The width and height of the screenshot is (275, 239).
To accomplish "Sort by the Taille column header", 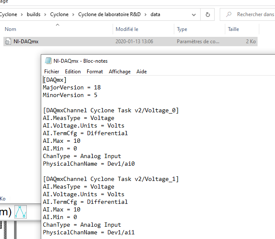I will [x=233, y=29].
